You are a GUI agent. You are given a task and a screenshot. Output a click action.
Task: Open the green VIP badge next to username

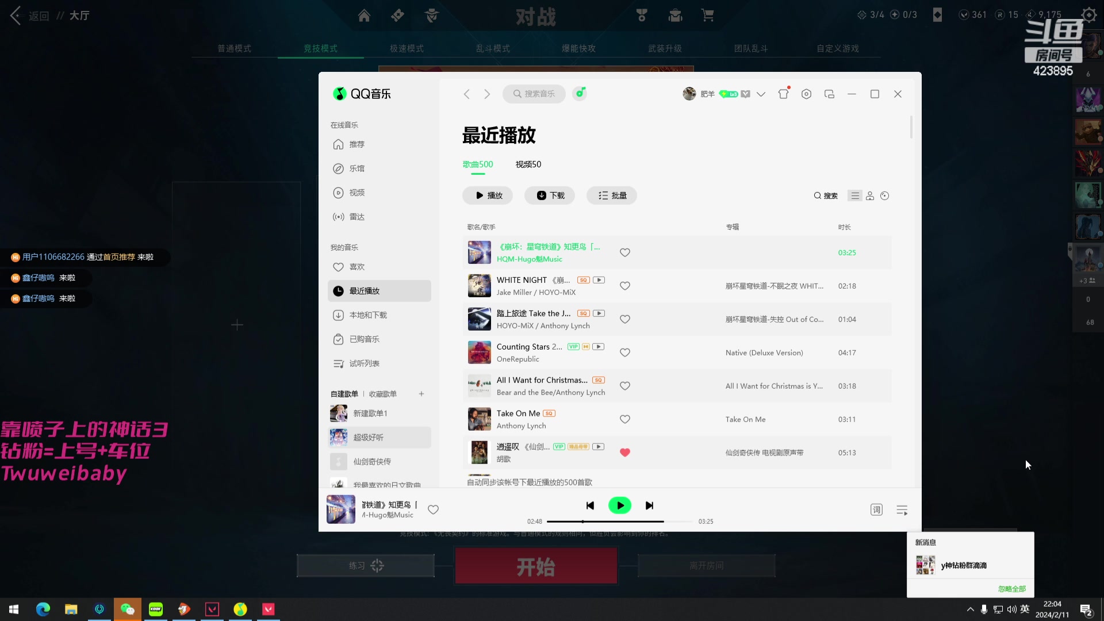pyautogui.click(x=729, y=94)
